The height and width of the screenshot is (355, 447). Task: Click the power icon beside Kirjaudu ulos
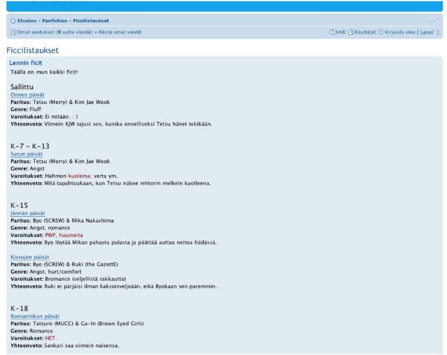[x=381, y=32]
